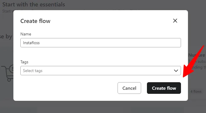This screenshot has width=206, height=113.
Task: Click the red arrow annotation
Action: (193, 62)
